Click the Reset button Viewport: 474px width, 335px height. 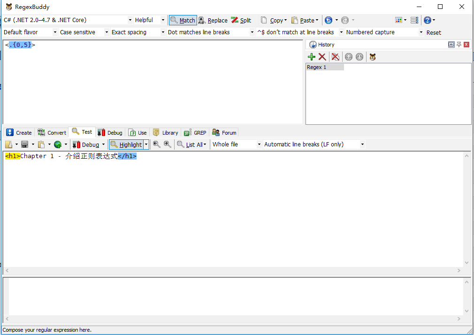coord(434,33)
